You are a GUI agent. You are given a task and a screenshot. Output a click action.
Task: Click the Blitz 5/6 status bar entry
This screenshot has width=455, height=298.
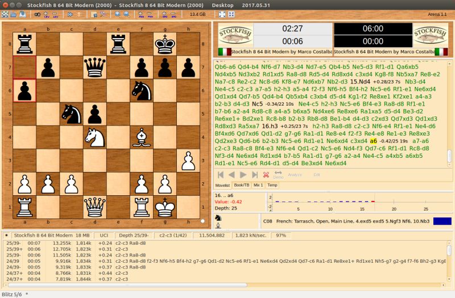(x=12, y=294)
